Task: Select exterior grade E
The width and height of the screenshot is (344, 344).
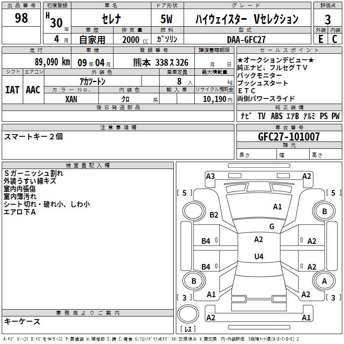Action: pyautogui.click(x=320, y=39)
